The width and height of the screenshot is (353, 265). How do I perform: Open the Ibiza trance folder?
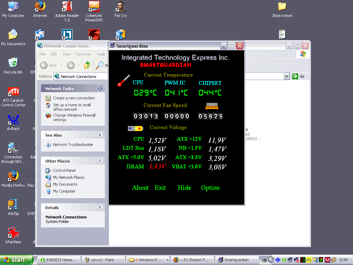(282, 7)
